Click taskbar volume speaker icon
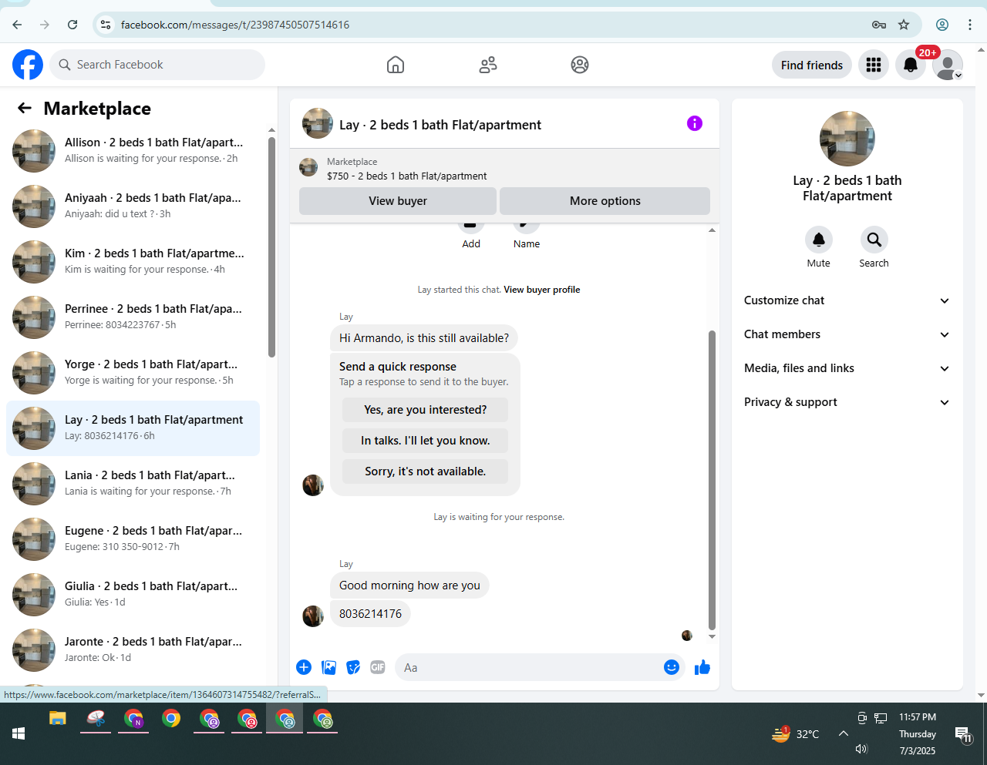The height and width of the screenshot is (765, 987). [x=861, y=749]
